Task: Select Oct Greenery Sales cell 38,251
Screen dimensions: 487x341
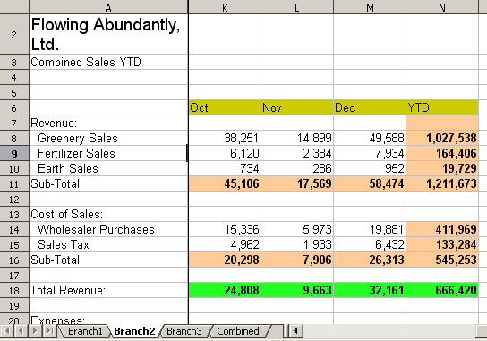Action: click(225, 138)
